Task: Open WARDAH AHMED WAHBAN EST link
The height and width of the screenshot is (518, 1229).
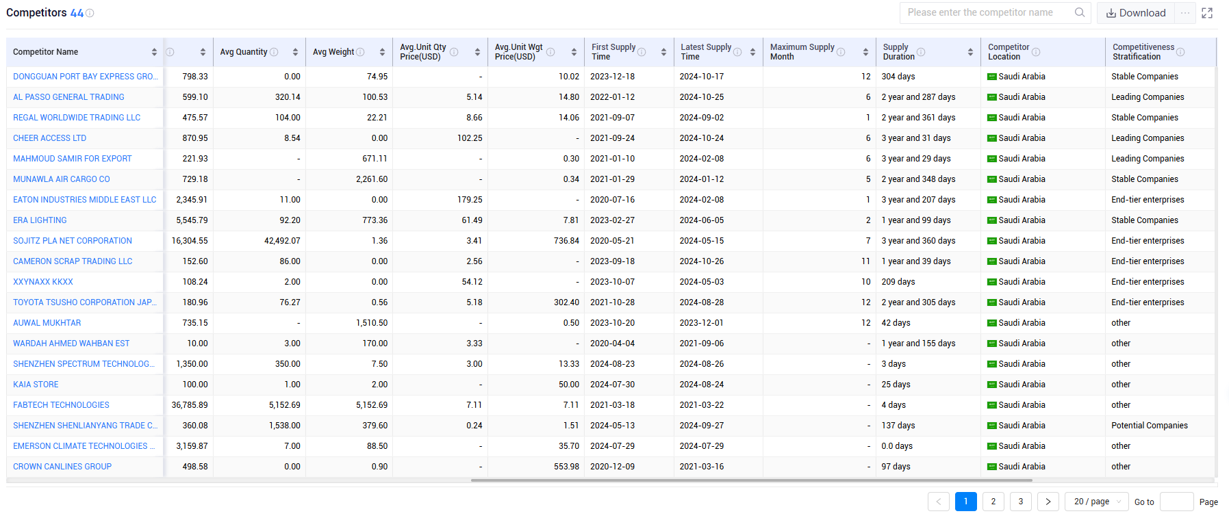Action: (x=71, y=344)
